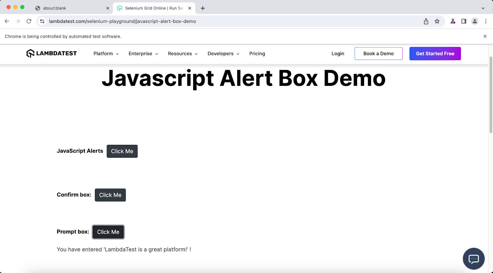Viewport: 493px width, 273px height.
Task: Click the page vertical scrollbar
Action: pyautogui.click(x=491, y=95)
